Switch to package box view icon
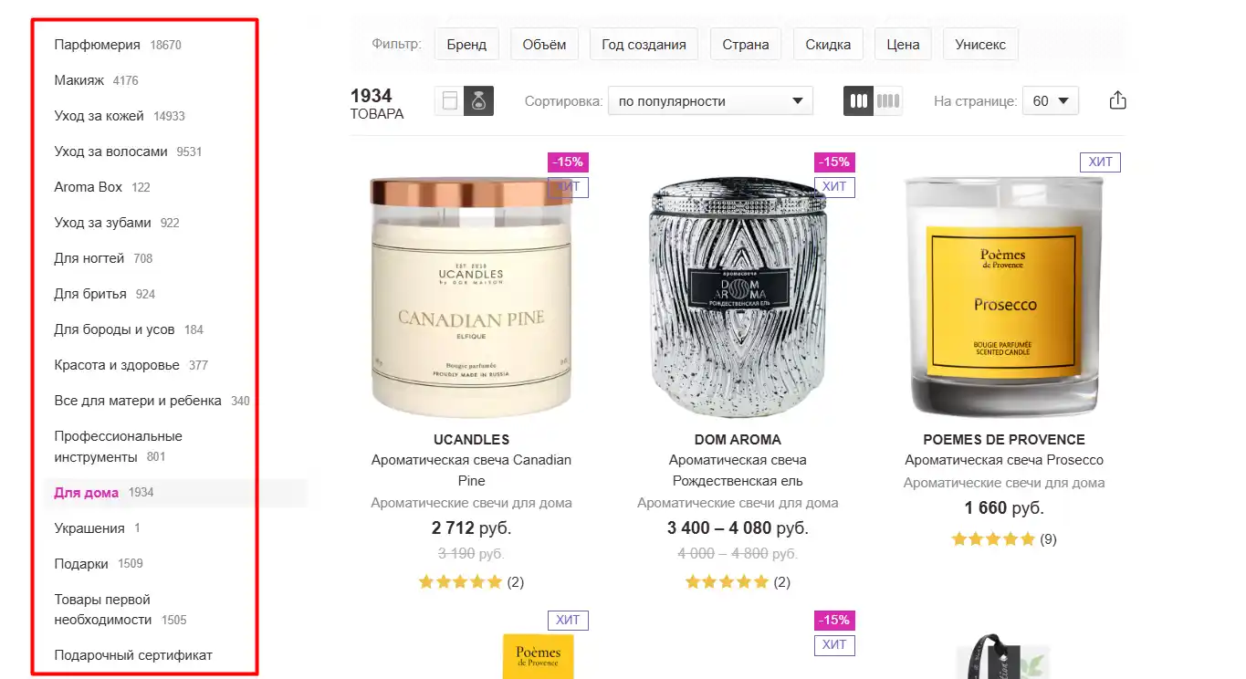Viewport: 1246px width, 679px height. tap(448, 100)
